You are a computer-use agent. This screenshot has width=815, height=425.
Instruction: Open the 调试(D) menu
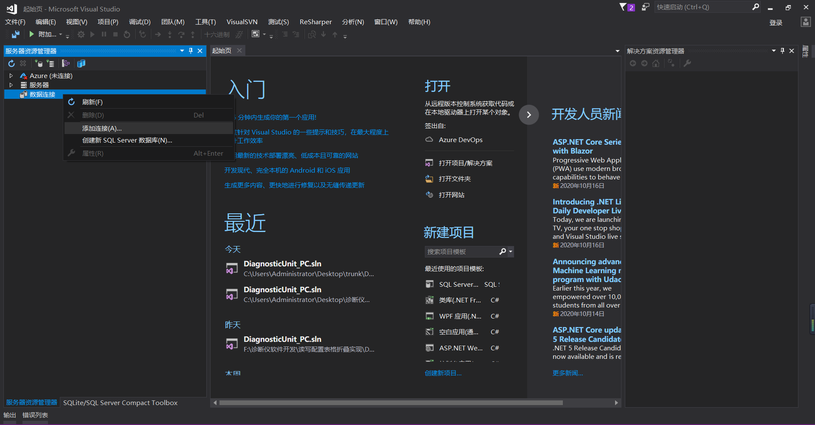click(140, 22)
